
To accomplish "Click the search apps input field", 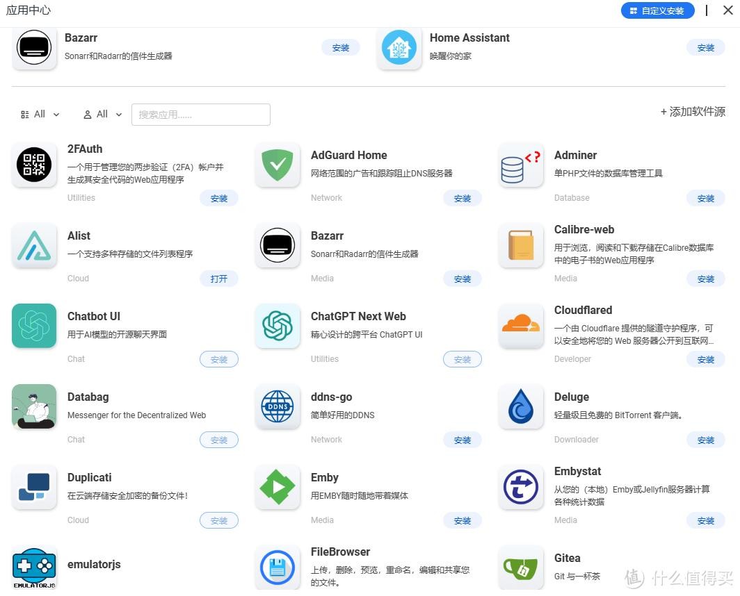I will pyautogui.click(x=201, y=115).
